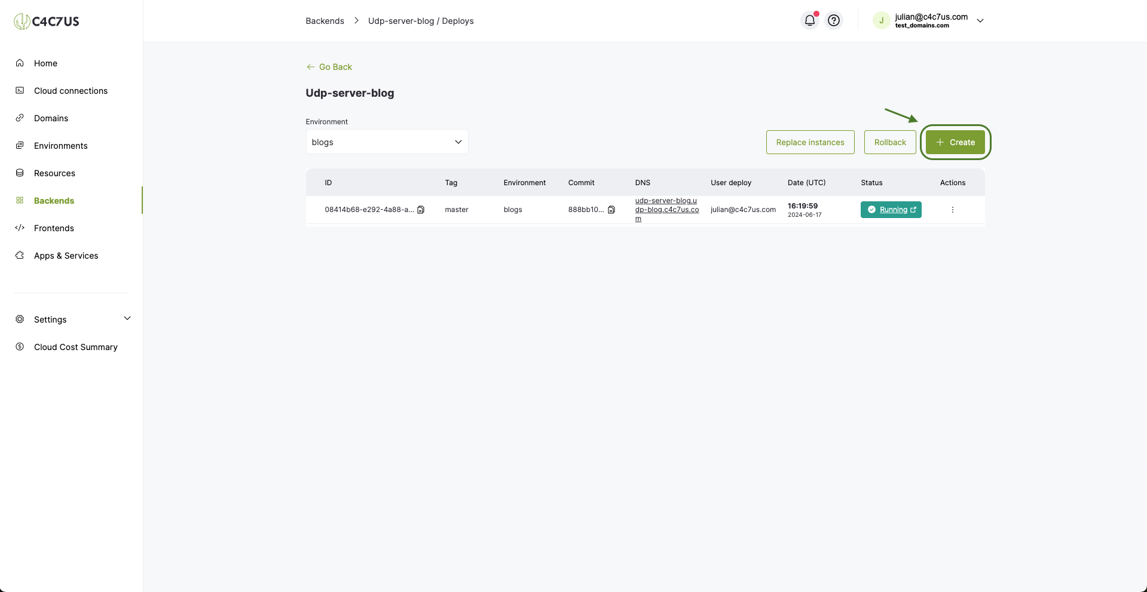This screenshot has width=1147, height=592.
Task: Click the help question mark icon
Action: (834, 20)
